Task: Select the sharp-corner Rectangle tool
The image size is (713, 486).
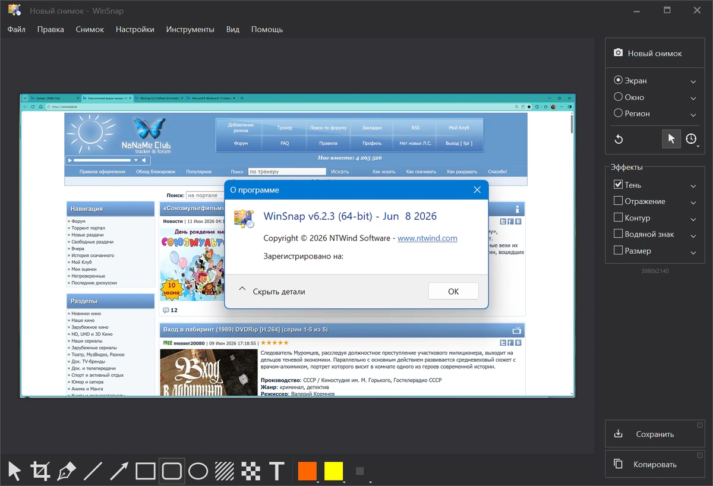Action: coord(146,471)
